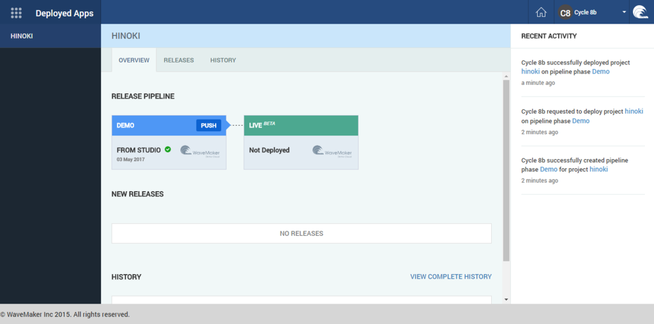This screenshot has width=654, height=324.
Task: Open Demo link in successfully deployed activity
Action: coord(600,72)
